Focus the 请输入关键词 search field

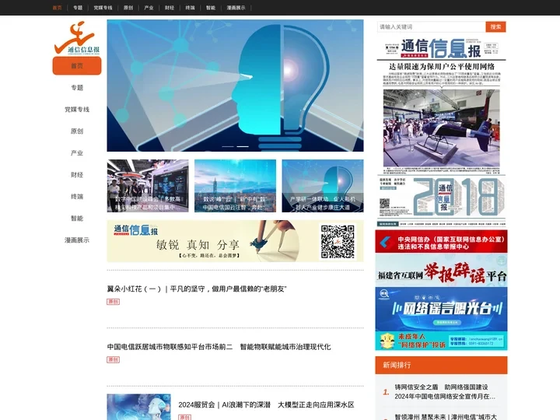[432, 26]
